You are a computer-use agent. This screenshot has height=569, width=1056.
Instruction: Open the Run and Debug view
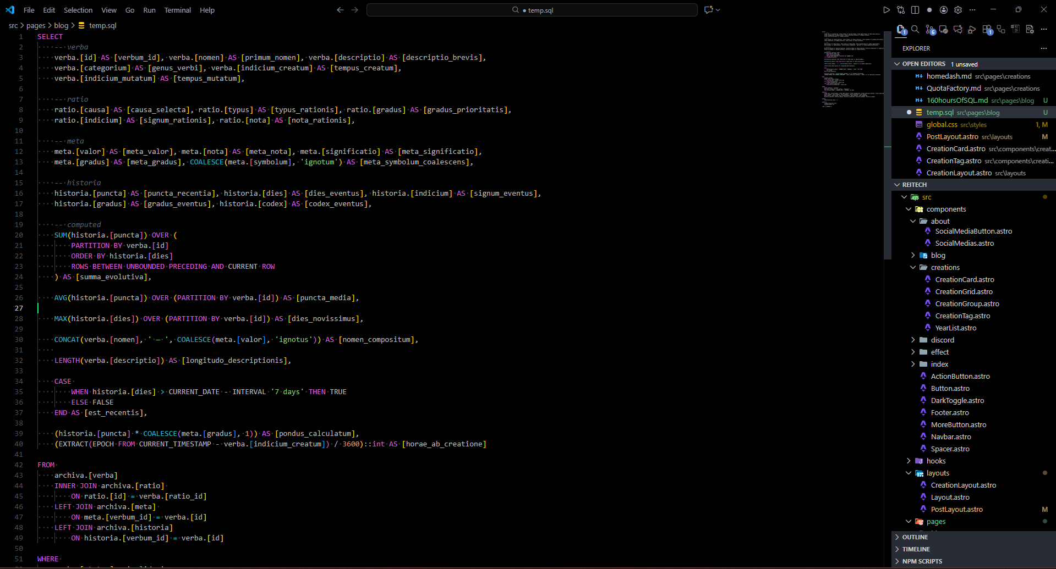coord(972,30)
